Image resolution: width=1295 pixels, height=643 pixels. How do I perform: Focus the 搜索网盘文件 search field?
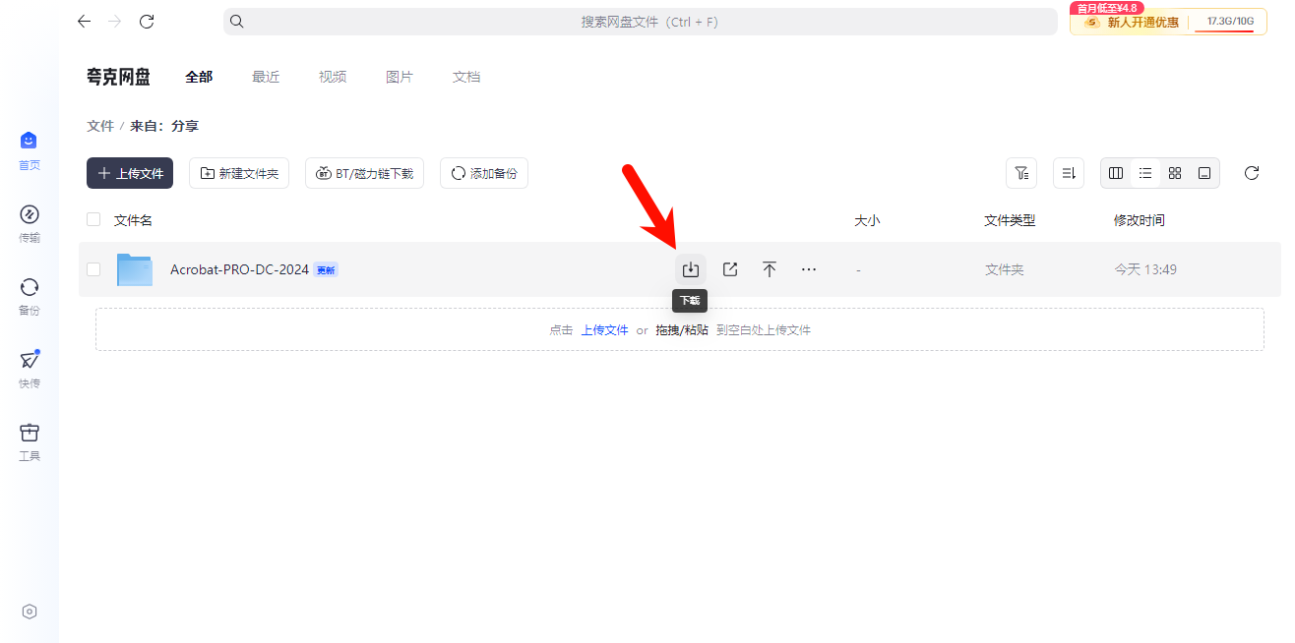pos(641,22)
